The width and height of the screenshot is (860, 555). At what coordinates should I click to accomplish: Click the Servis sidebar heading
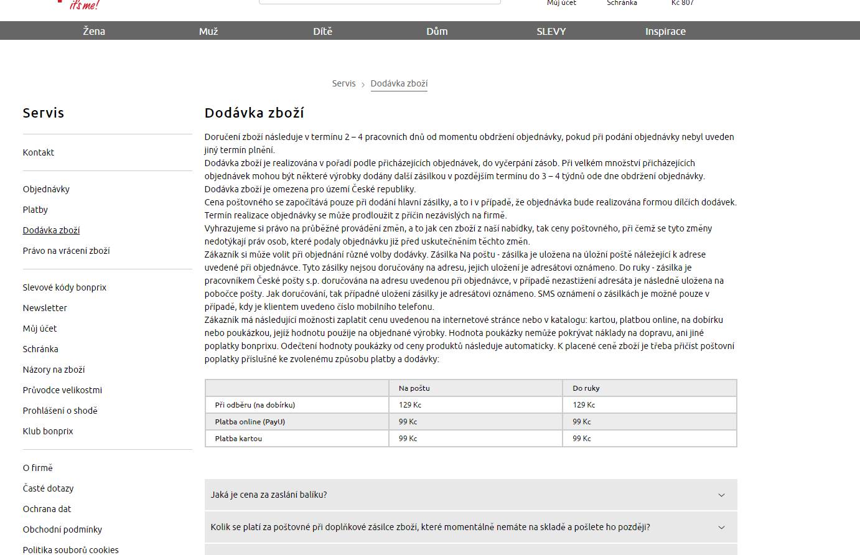tap(44, 113)
